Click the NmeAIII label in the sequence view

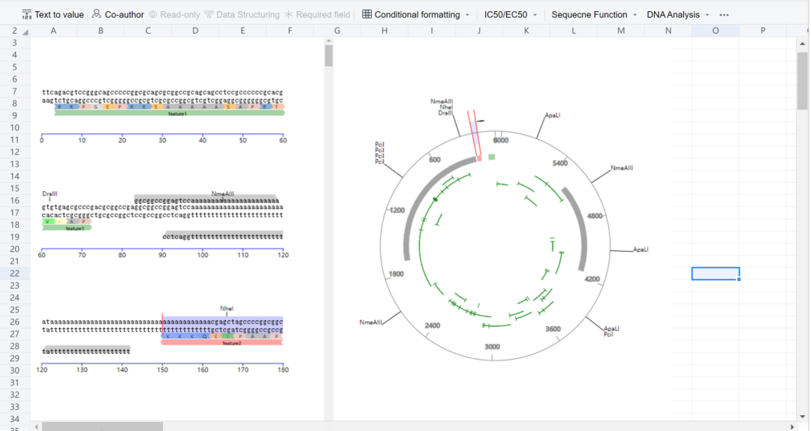pos(223,194)
